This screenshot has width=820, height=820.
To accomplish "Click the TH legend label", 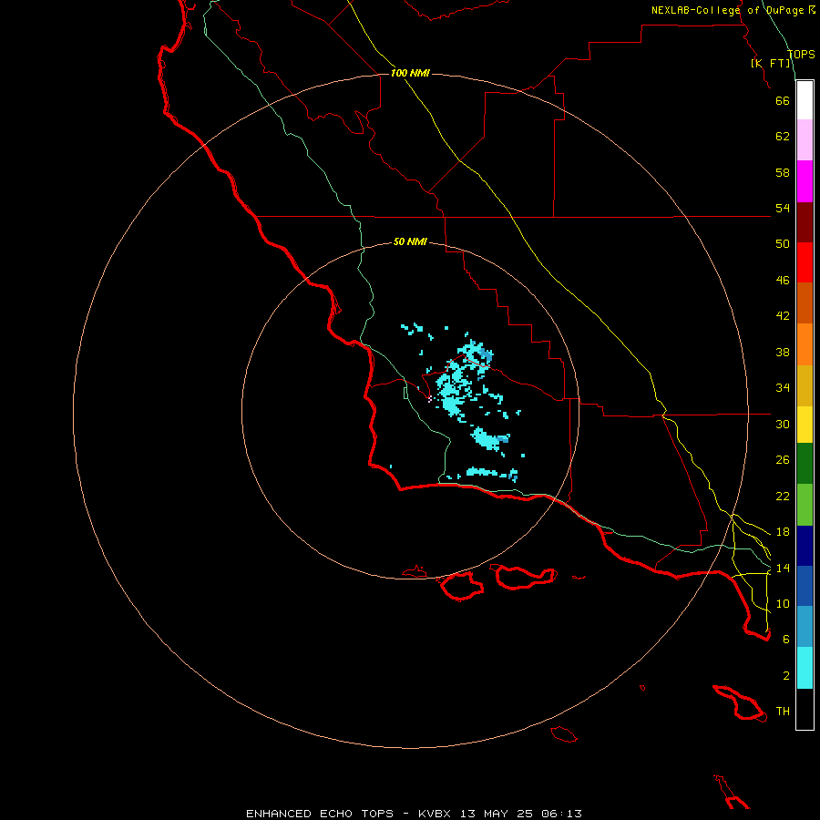I will coord(783,712).
